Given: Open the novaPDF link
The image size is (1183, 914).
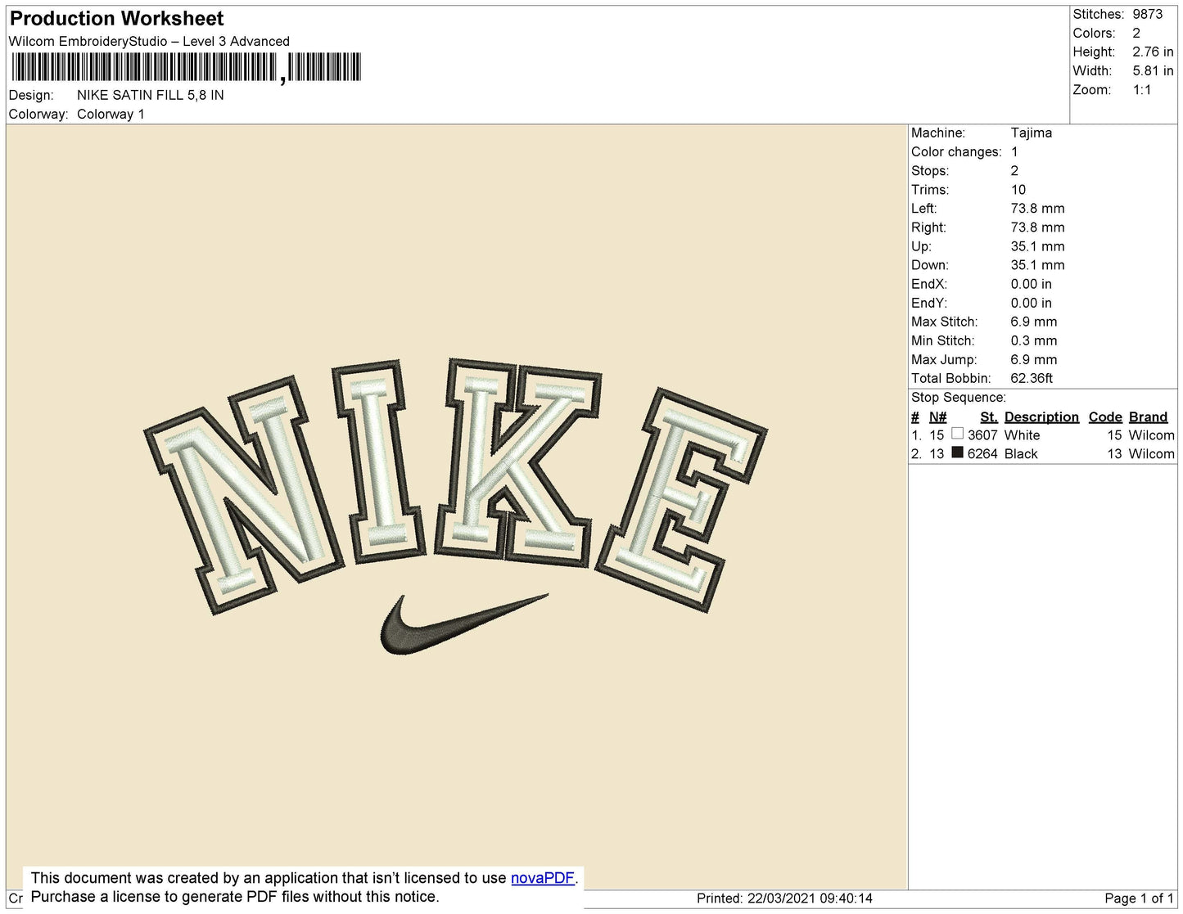Looking at the screenshot, I should click(543, 878).
